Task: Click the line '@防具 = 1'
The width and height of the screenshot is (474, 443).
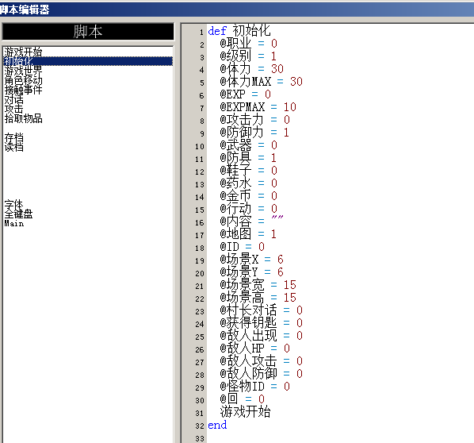Action: pos(248,158)
